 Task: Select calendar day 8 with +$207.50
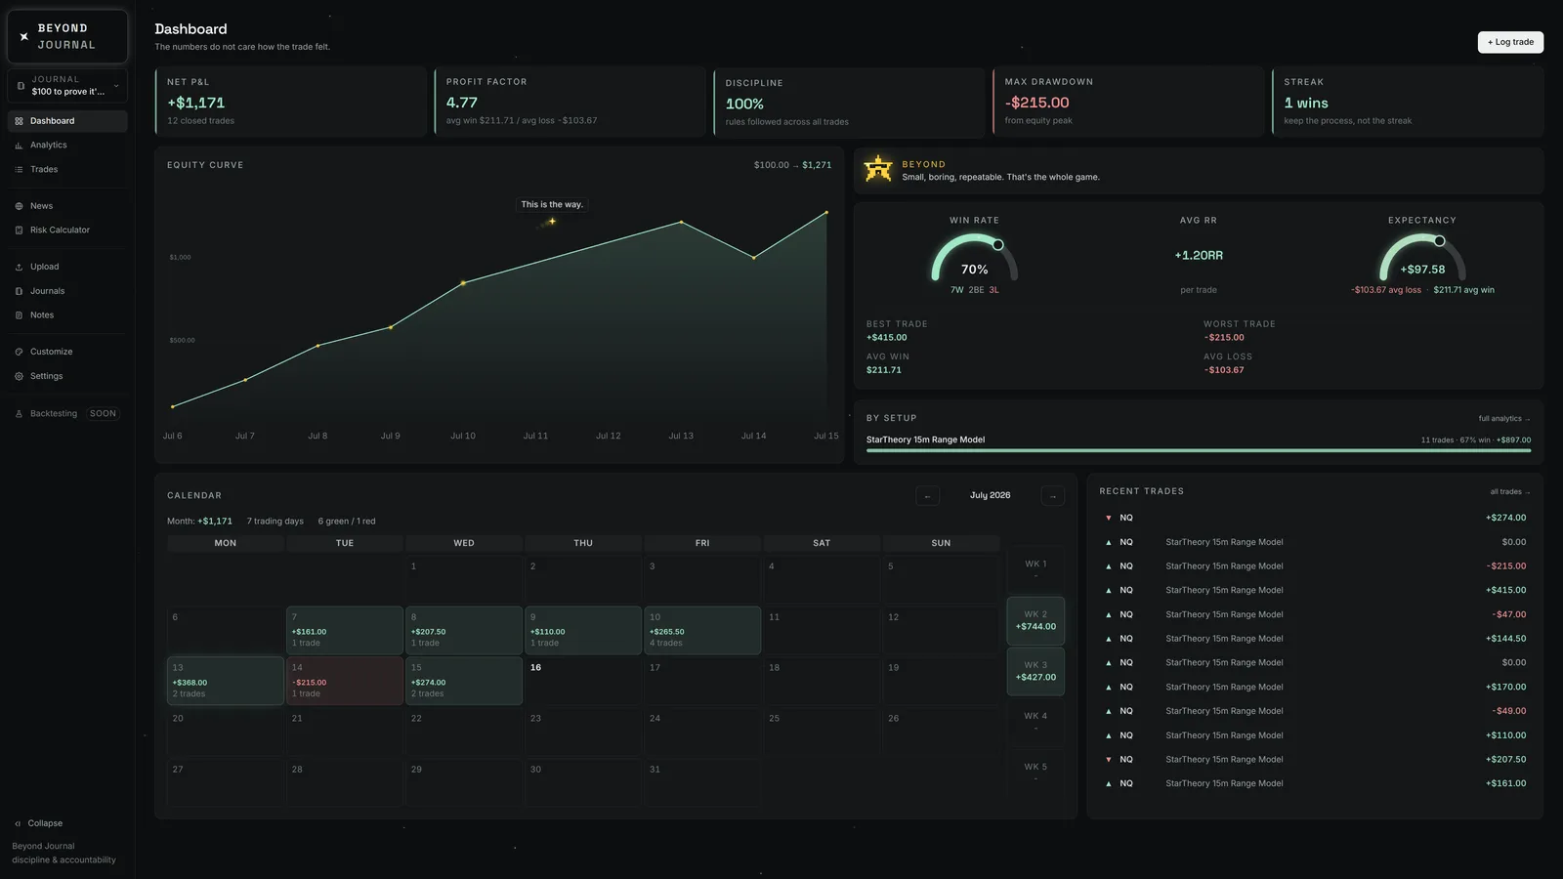(x=464, y=630)
